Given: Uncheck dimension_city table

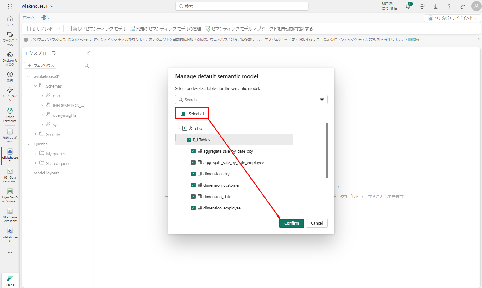Looking at the screenshot, I should pos(193,174).
